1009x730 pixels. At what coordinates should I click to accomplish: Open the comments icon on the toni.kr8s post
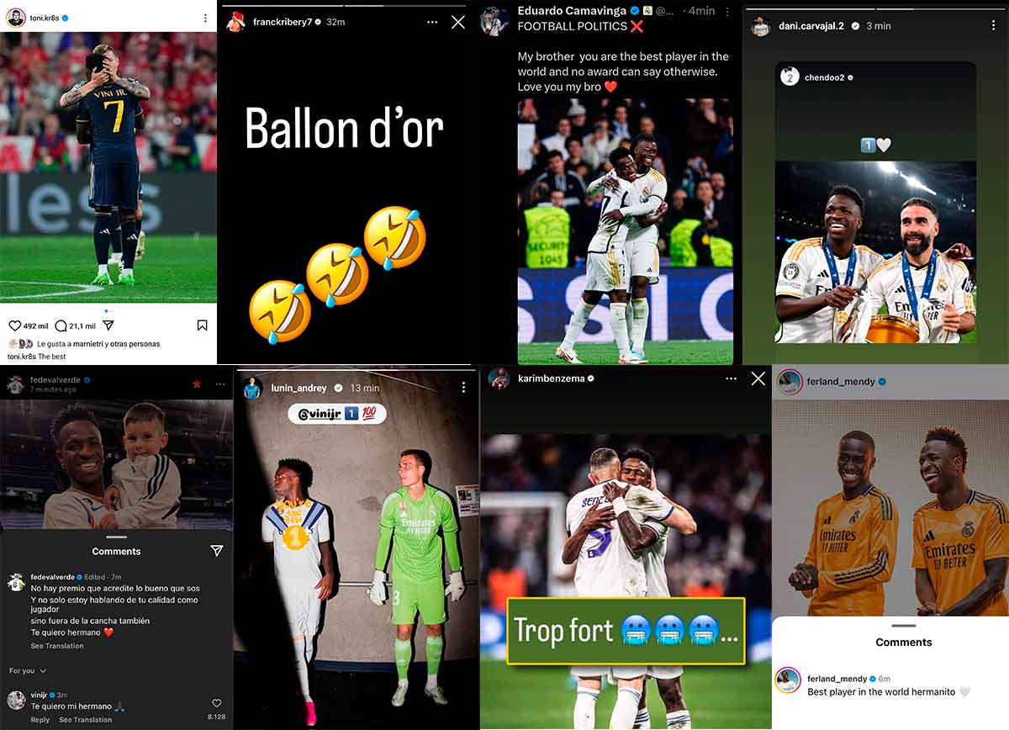point(61,325)
